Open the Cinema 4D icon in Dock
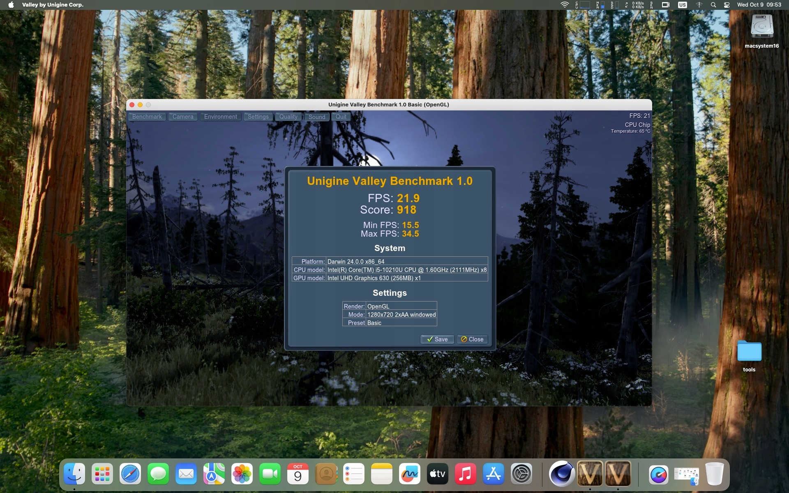The image size is (789, 493). 562,474
